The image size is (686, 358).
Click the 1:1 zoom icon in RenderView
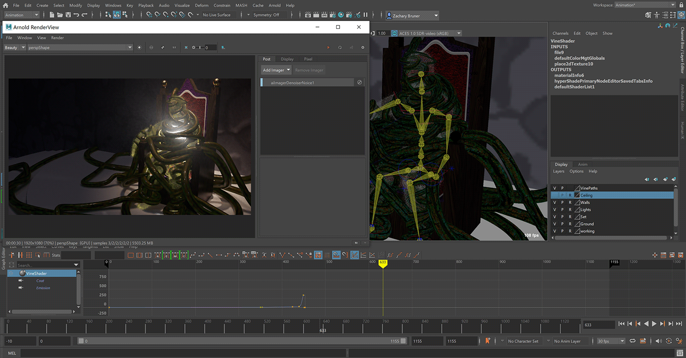coord(174,48)
